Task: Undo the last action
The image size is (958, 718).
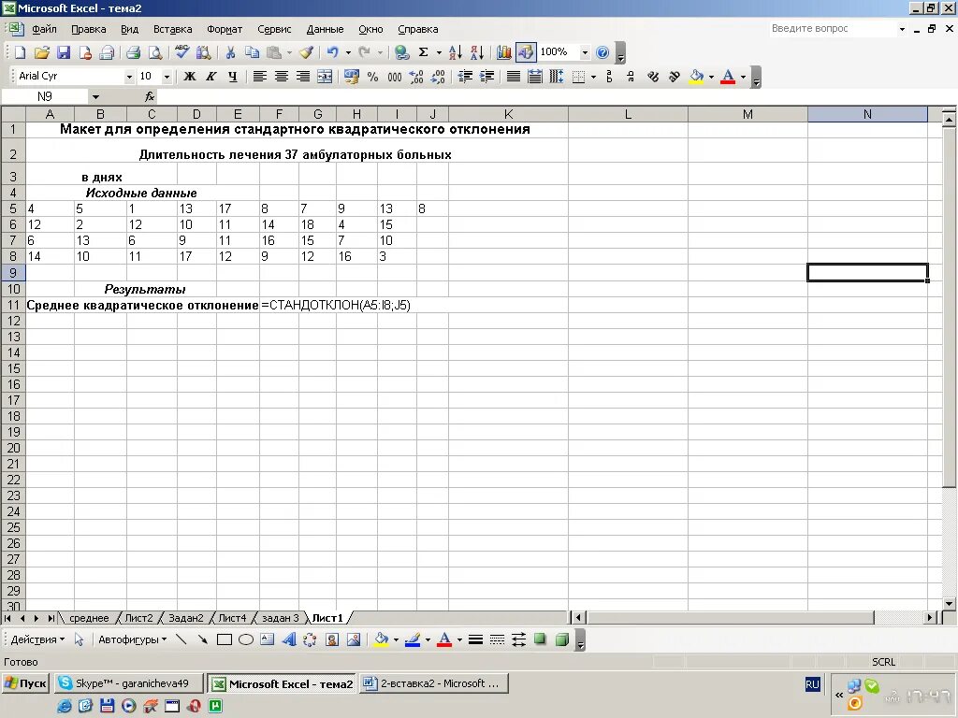Action: coord(332,52)
